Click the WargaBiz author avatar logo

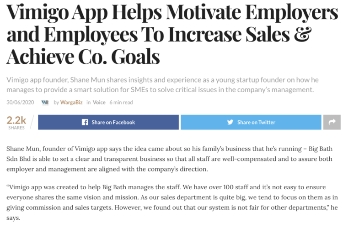point(45,102)
